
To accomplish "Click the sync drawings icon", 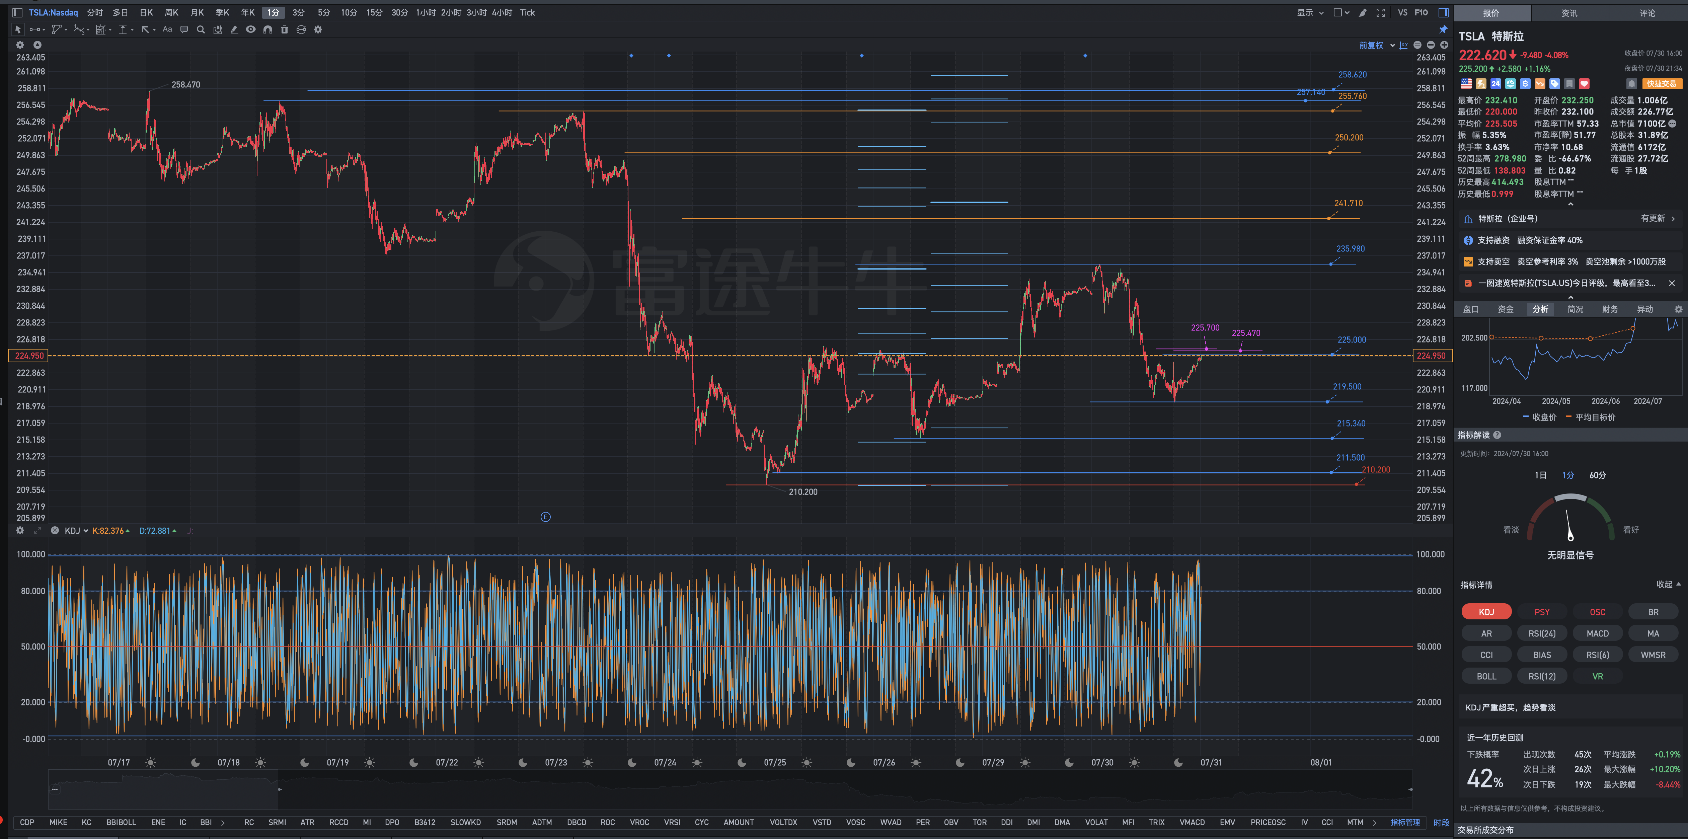I will [x=301, y=29].
